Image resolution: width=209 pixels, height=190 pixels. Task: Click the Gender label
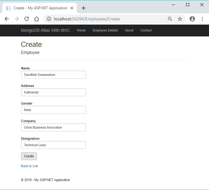27,103
